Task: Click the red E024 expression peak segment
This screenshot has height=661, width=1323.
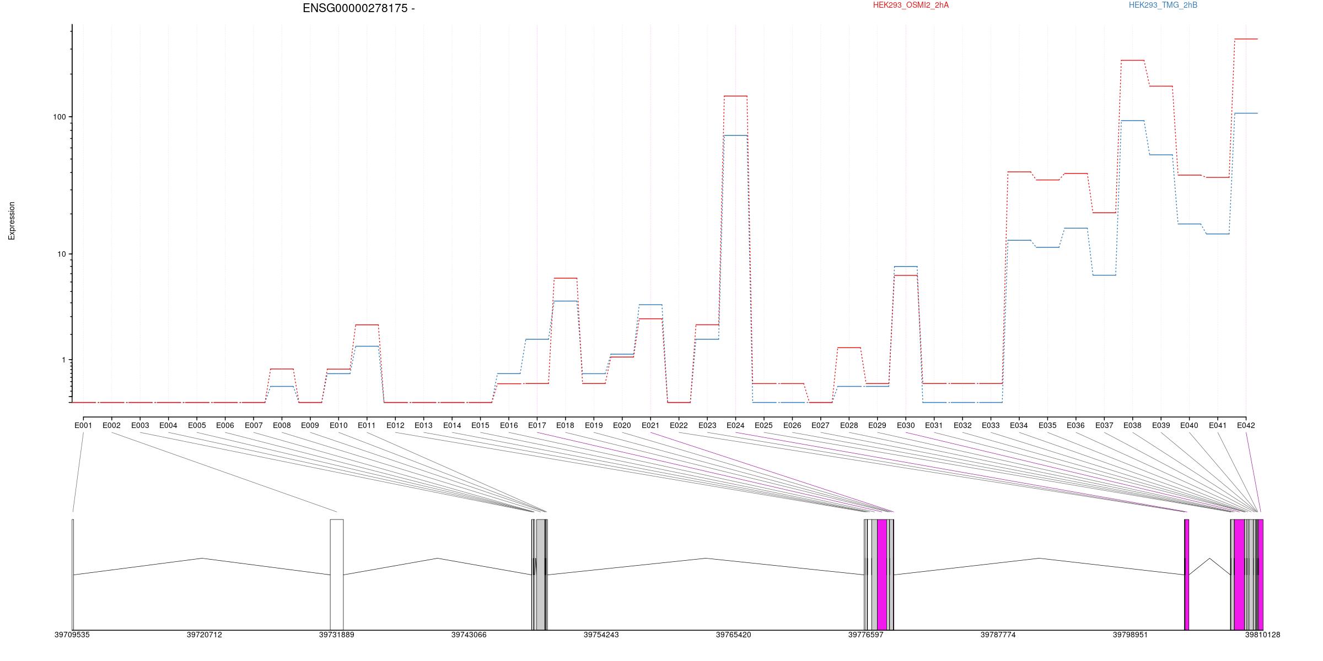Action: coord(735,96)
